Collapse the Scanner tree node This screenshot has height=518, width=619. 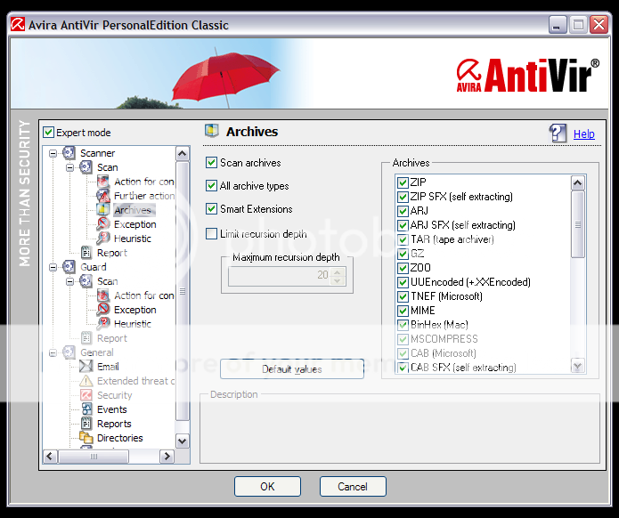(53, 153)
